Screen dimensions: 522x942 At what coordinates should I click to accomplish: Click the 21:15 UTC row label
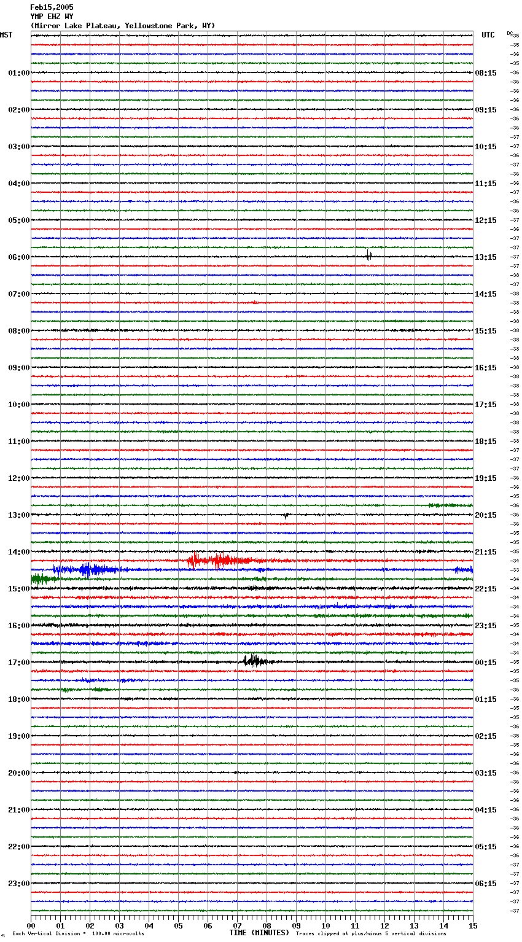tap(486, 552)
